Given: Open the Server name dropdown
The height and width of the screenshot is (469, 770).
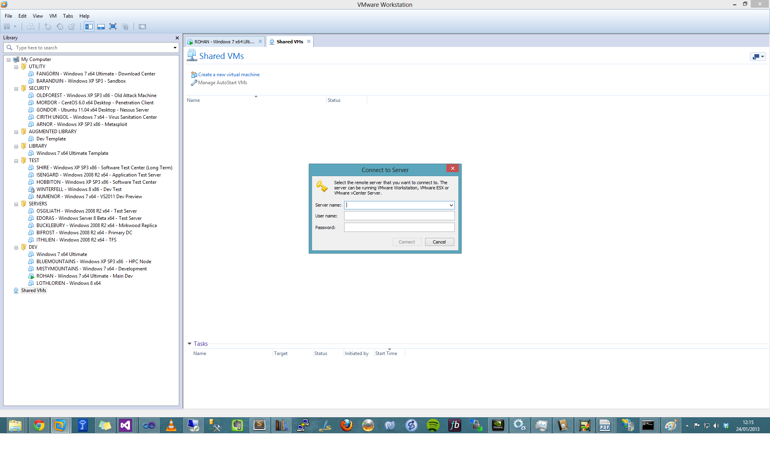Looking at the screenshot, I should click(450, 205).
